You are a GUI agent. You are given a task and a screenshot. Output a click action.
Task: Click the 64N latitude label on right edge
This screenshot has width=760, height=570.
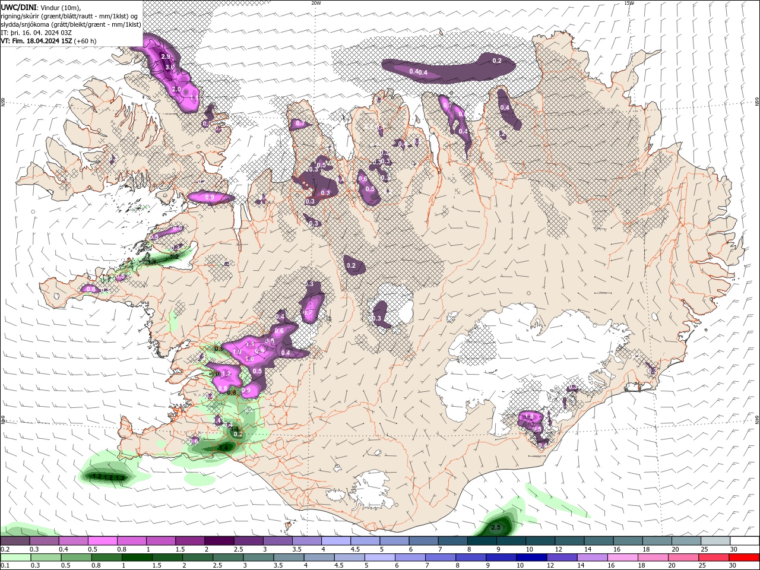[757, 419]
